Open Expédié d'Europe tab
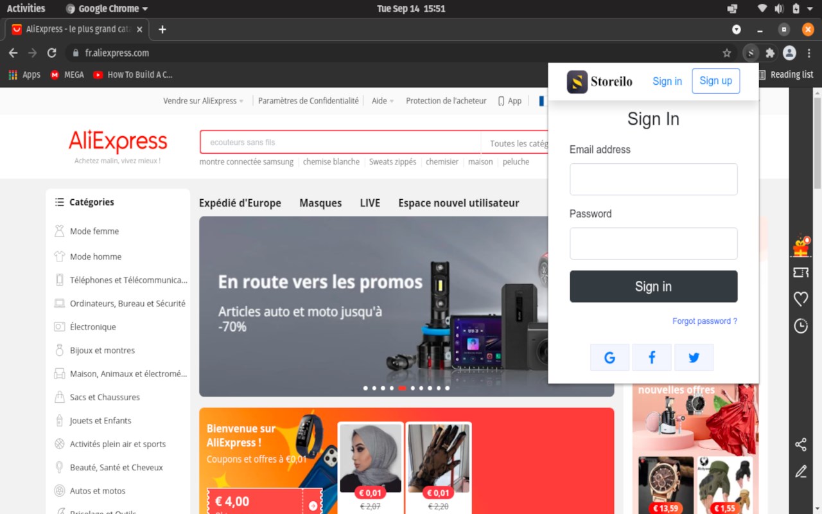This screenshot has height=514, width=822. pos(240,203)
